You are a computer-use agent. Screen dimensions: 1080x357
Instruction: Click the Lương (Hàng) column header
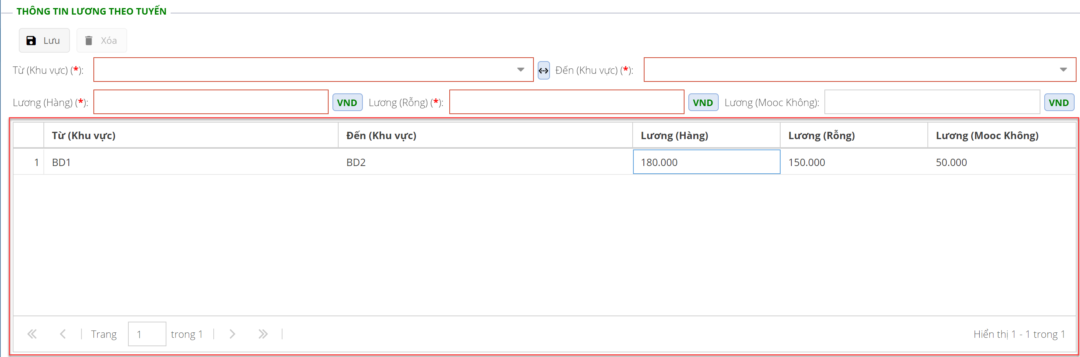(x=674, y=135)
